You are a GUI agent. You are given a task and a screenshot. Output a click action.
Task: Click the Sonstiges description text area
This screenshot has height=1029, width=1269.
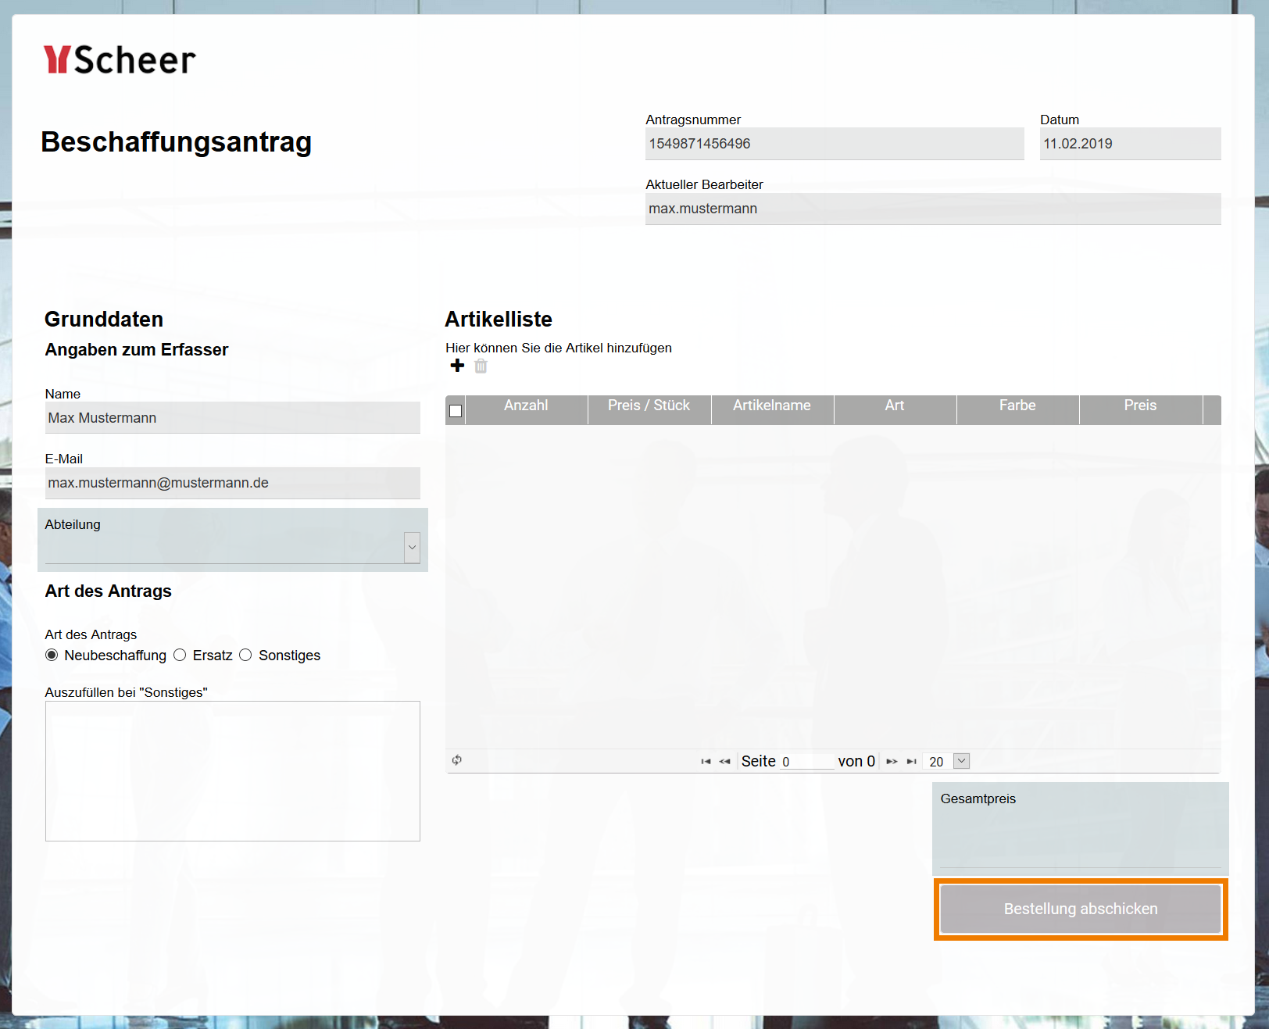coord(233,771)
